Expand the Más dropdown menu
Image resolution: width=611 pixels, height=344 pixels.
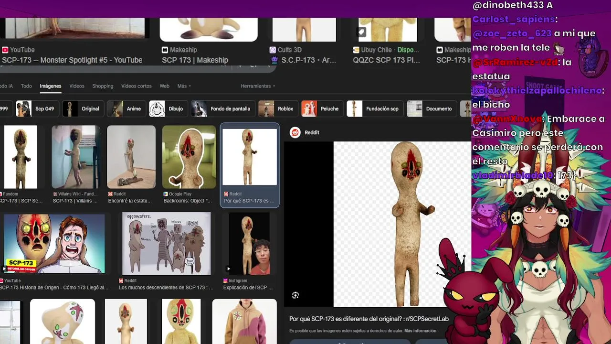(x=184, y=86)
